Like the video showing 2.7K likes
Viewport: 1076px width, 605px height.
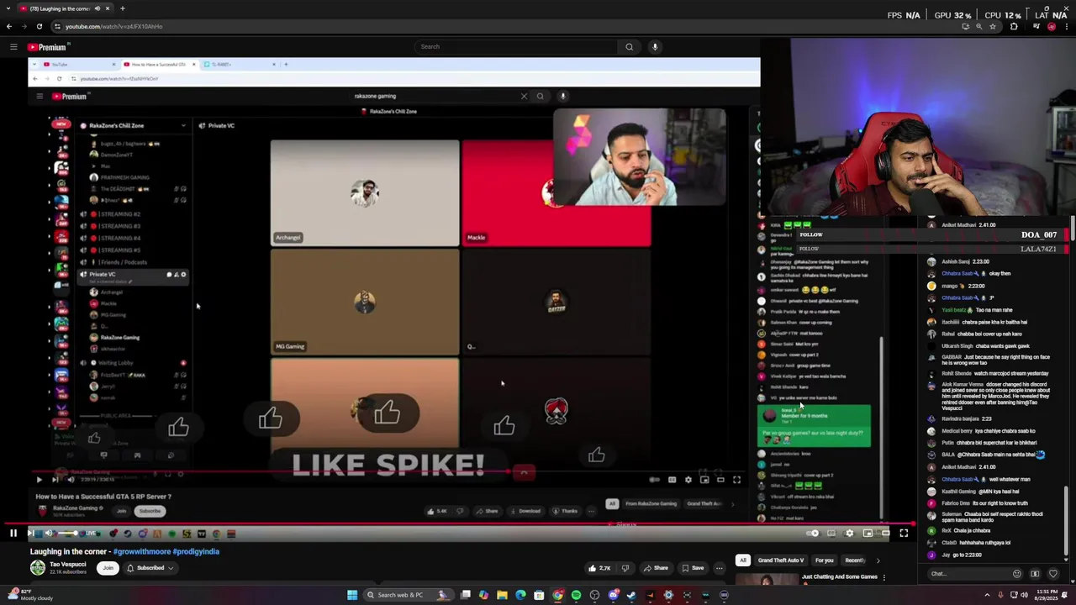(600, 568)
